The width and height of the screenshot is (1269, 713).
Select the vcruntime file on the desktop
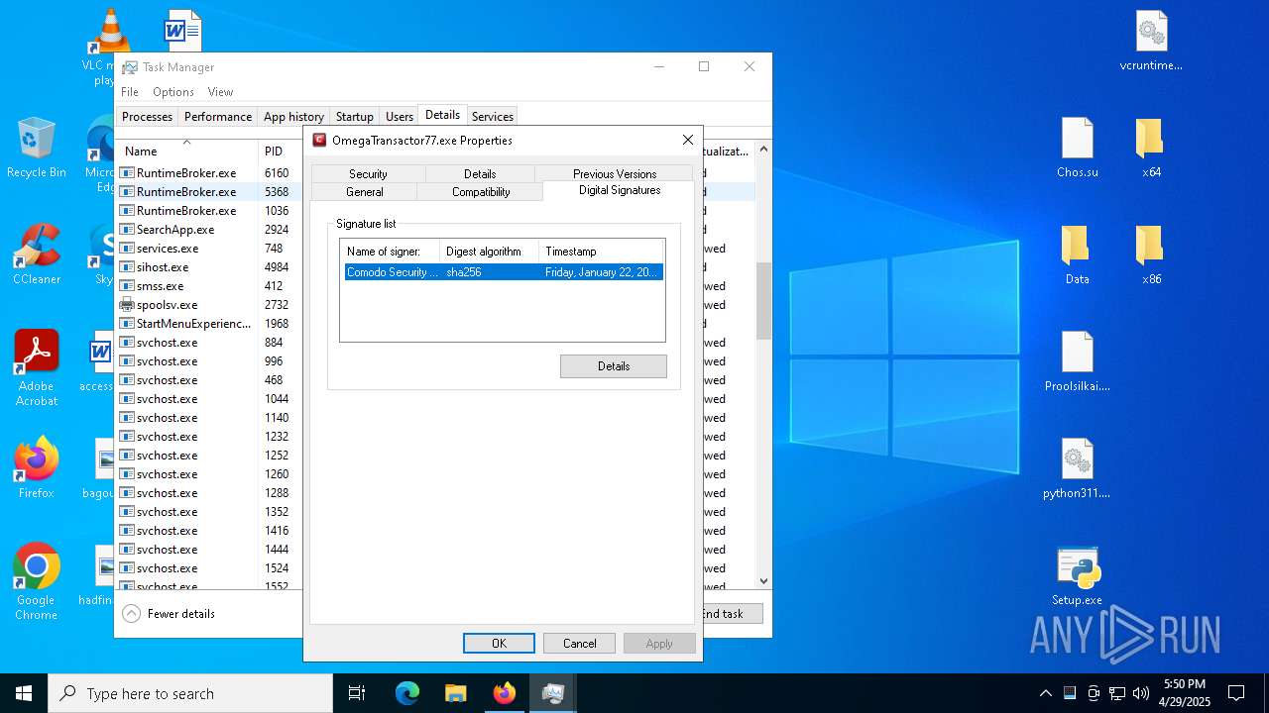[x=1151, y=42]
